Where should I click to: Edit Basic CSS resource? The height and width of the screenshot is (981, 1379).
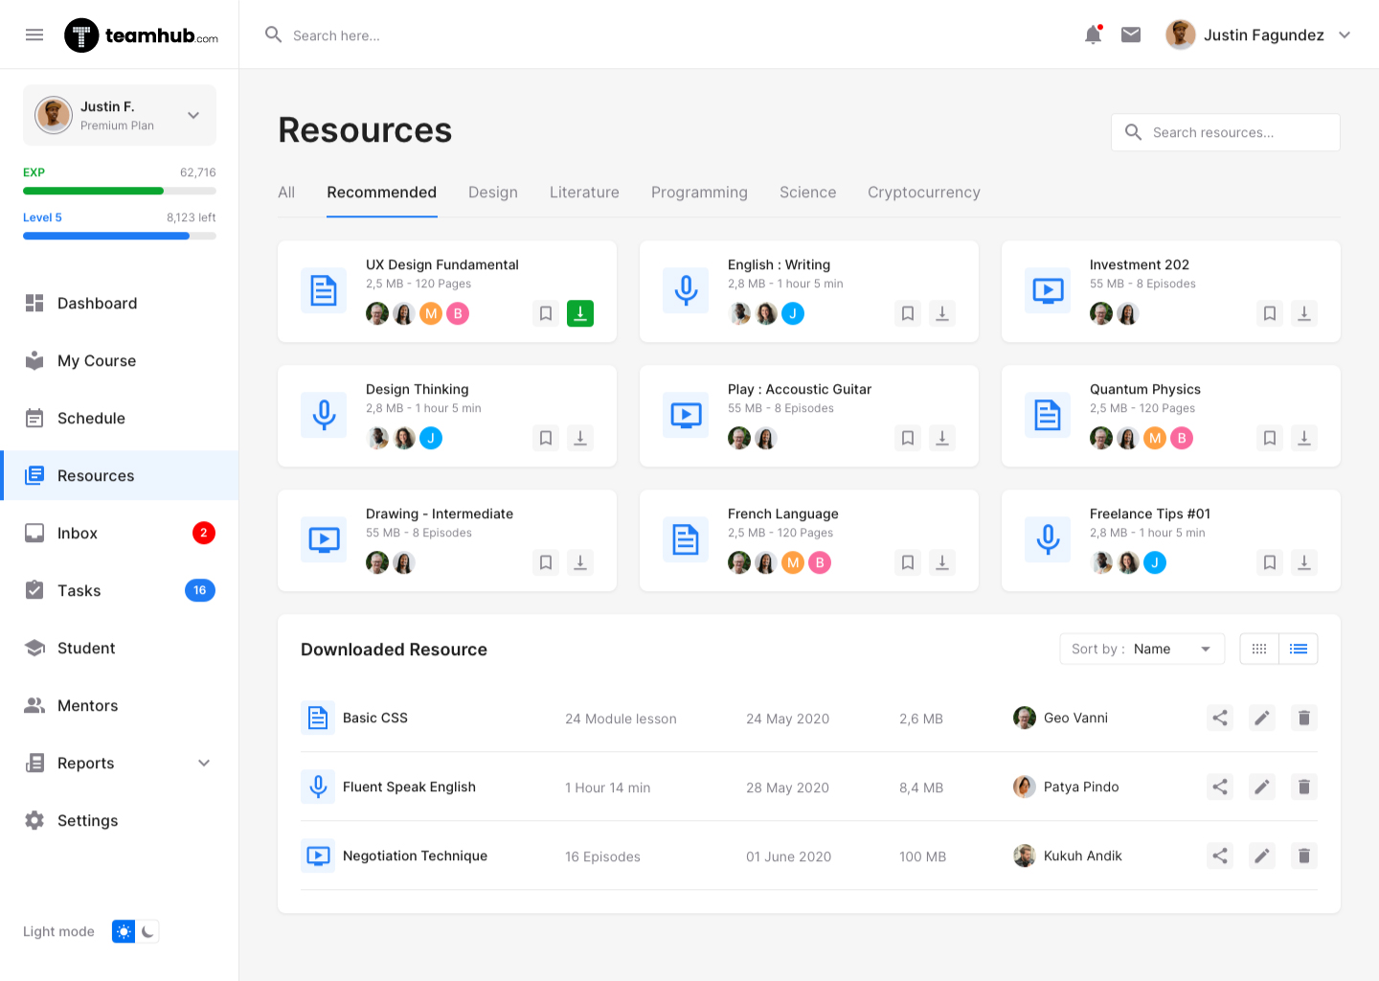(1262, 718)
